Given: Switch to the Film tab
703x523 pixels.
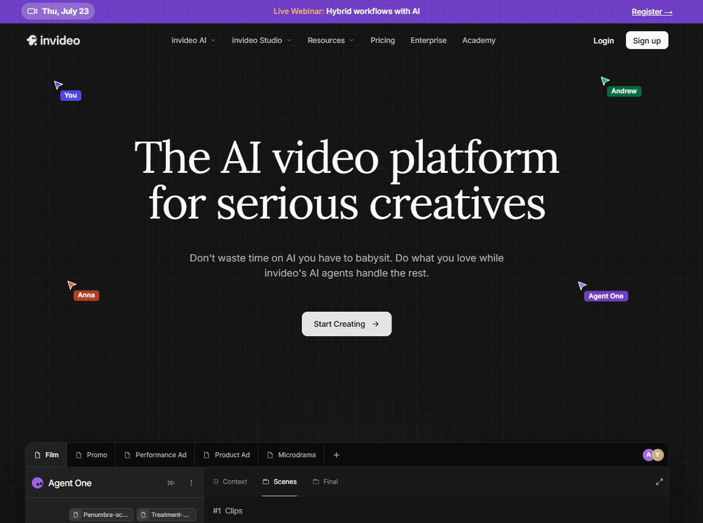Looking at the screenshot, I should point(46,455).
